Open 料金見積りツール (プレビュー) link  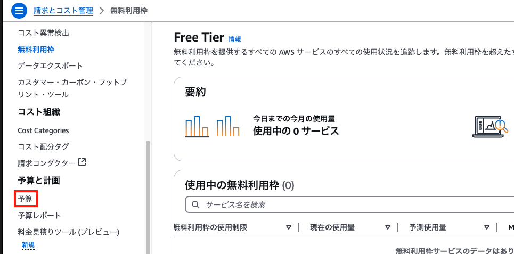(x=68, y=232)
